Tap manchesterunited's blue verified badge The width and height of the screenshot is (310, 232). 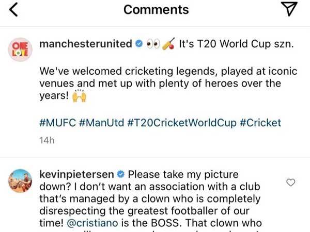pyautogui.click(x=139, y=44)
